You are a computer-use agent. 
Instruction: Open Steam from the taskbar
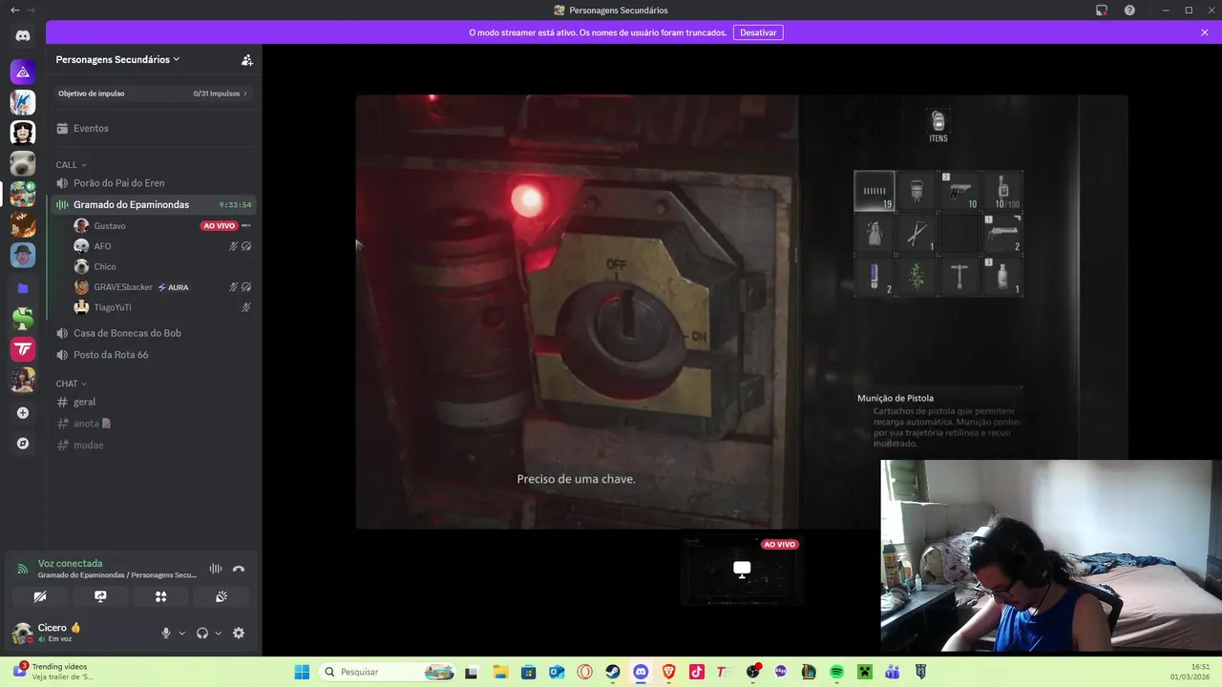[613, 672]
